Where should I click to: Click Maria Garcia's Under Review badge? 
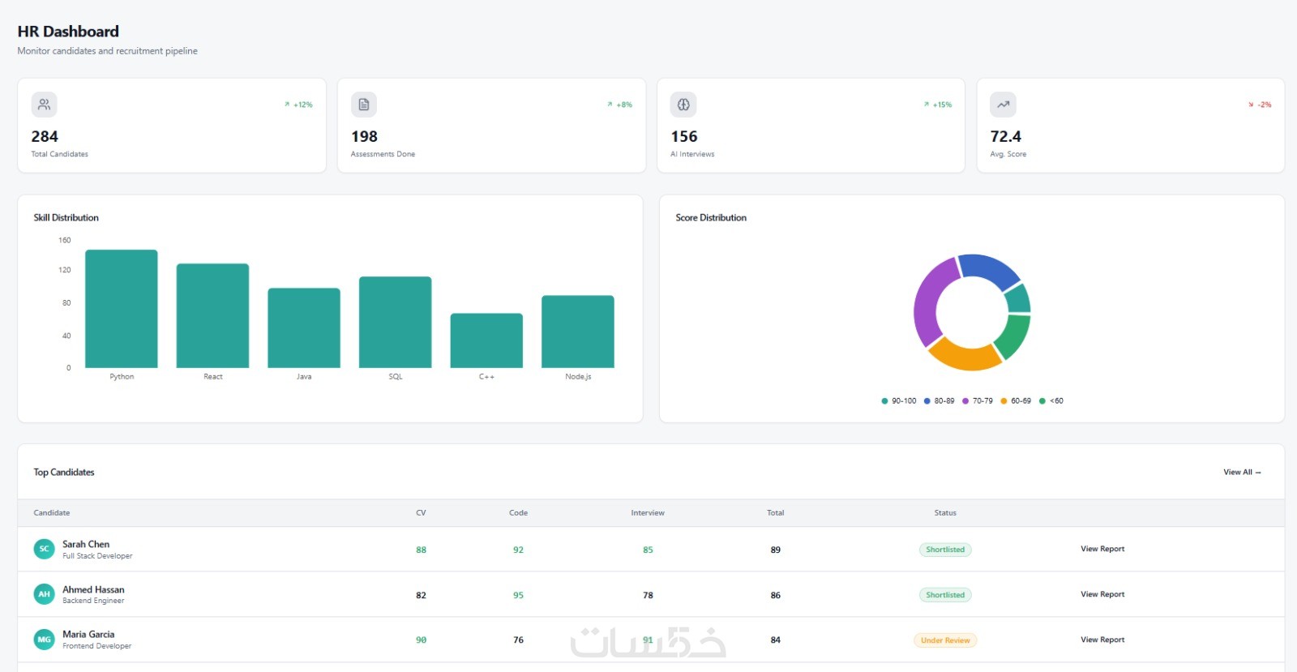coord(945,640)
